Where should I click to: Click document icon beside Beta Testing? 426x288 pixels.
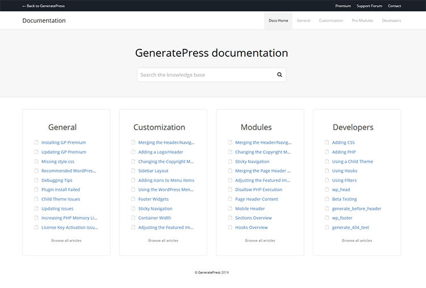tap(327, 199)
